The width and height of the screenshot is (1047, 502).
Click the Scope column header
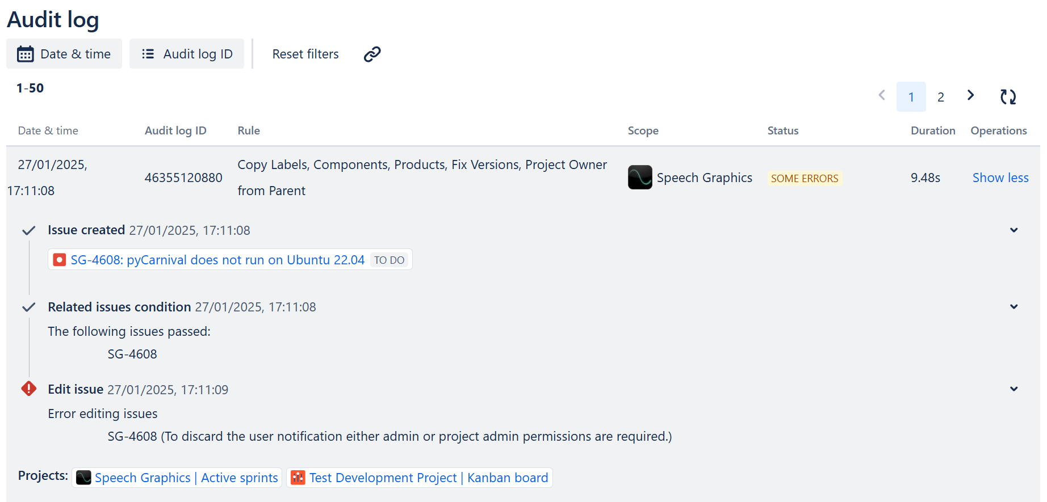coord(643,130)
